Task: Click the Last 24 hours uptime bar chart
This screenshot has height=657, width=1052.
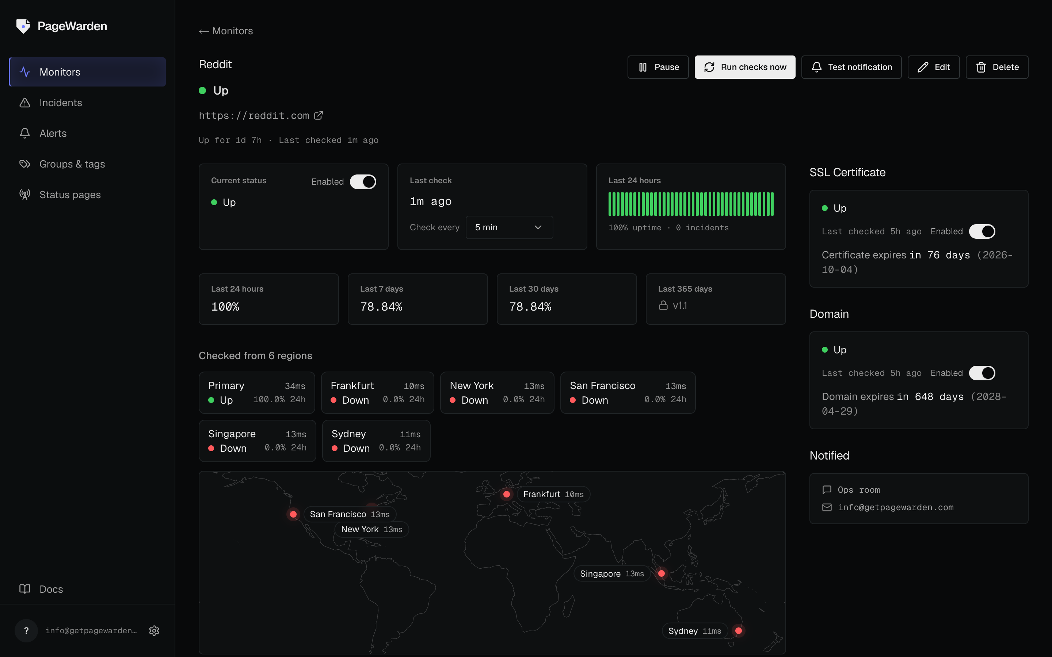Action: [691, 204]
